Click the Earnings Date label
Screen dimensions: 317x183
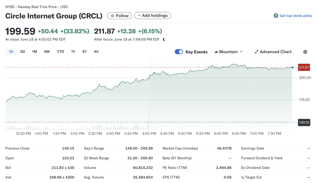[x=253, y=148]
